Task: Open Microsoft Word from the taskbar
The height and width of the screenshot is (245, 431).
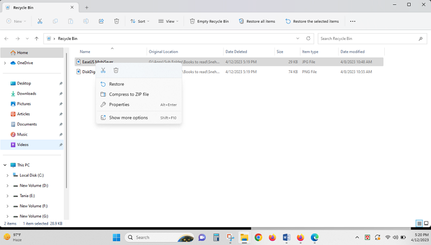Action: 286,238
